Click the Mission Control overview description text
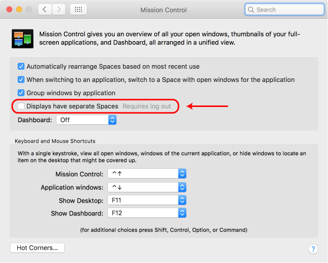The image size is (328, 263). pyautogui.click(x=170, y=38)
